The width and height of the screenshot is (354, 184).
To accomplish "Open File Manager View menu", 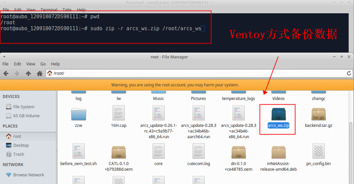I will tap(30, 64).
